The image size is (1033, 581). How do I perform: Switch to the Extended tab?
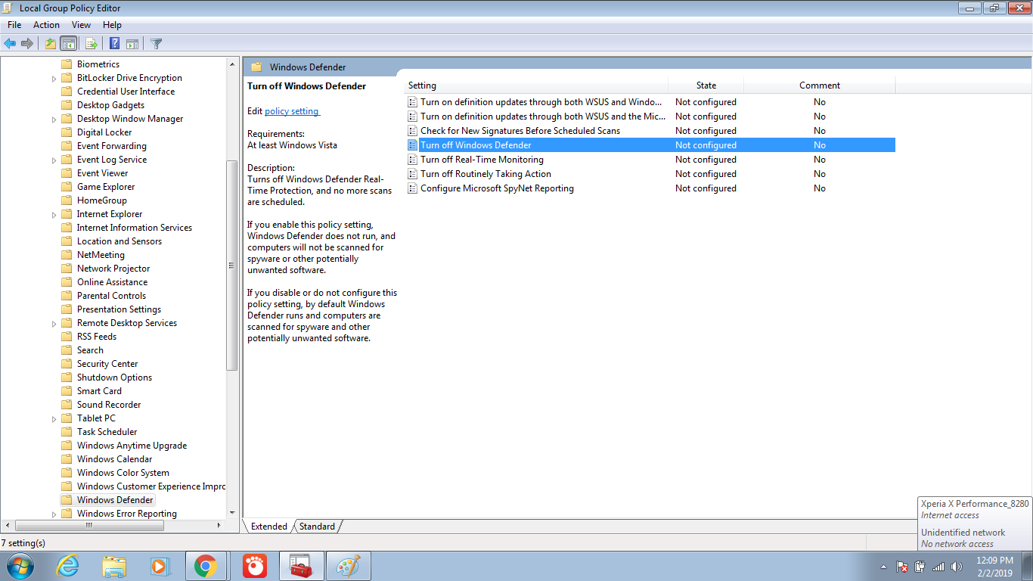[x=269, y=527]
